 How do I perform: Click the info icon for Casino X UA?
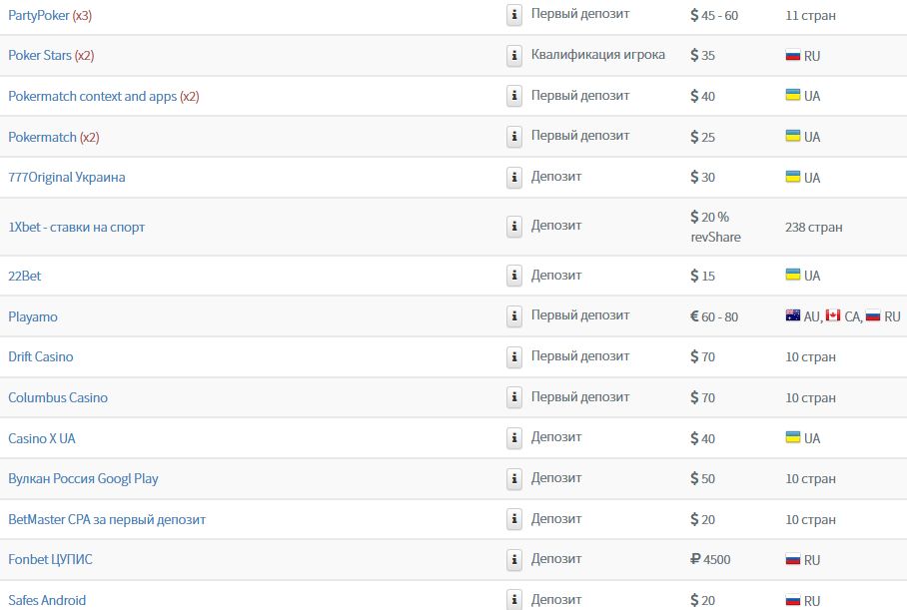click(x=514, y=438)
